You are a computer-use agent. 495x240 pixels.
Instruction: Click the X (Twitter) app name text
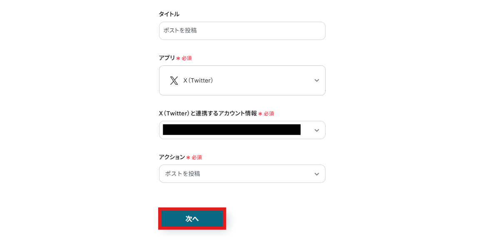point(198,80)
